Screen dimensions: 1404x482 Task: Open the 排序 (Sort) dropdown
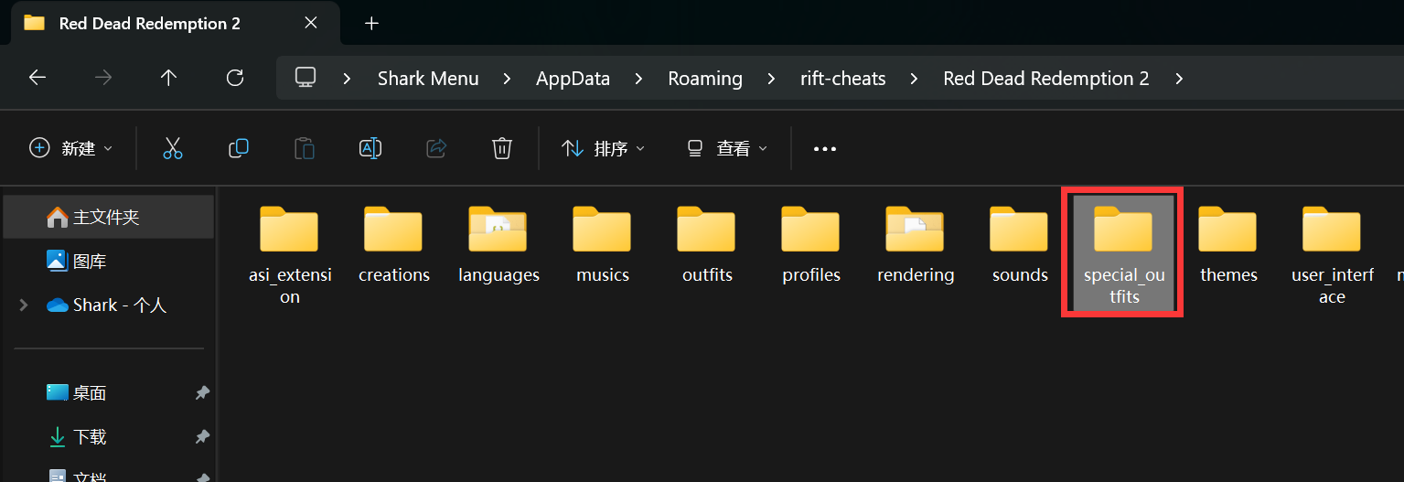coord(603,148)
